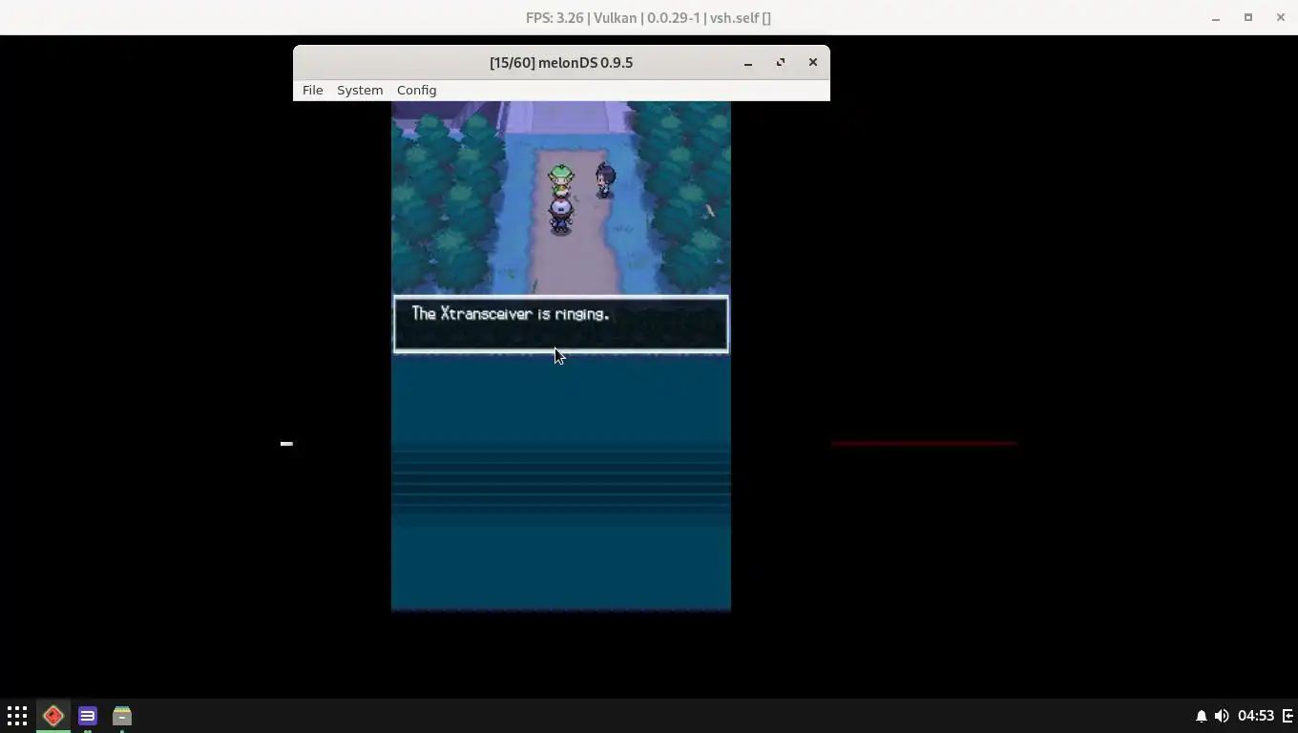Open the File menu in melonDS
This screenshot has height=733, width=1298.
click(312, 90)
